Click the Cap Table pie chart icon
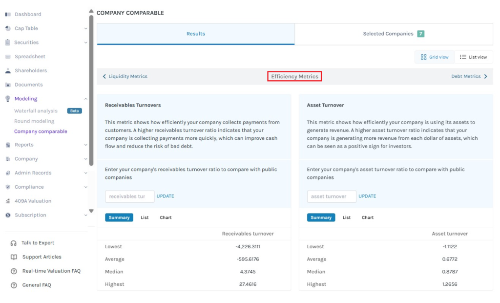 click(x=8, y=28)
